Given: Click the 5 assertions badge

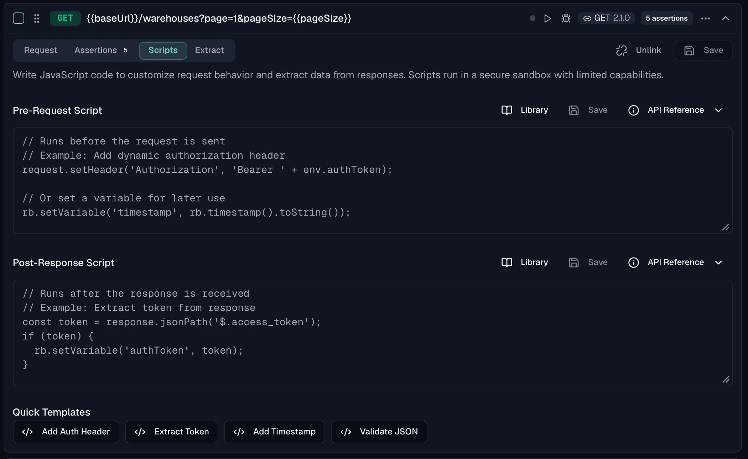Looking at the screenshot, I should click(x=666, y=18).
